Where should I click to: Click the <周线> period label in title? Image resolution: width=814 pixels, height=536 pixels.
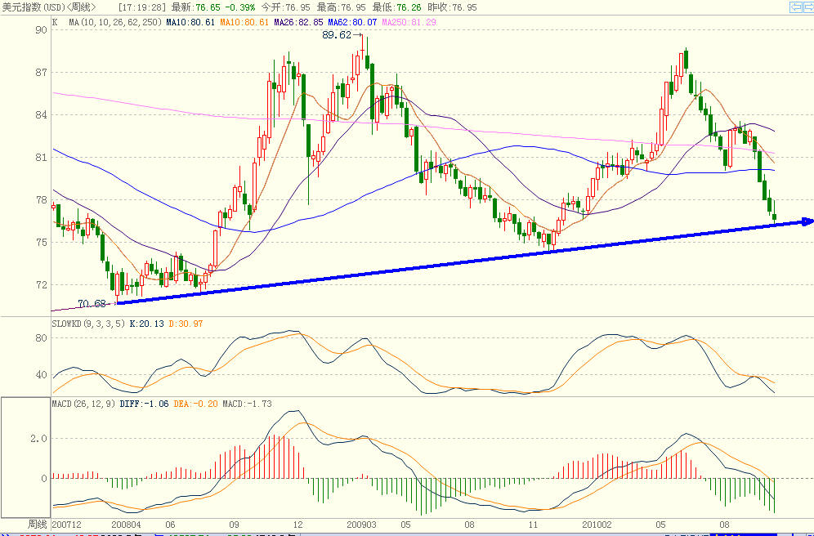pos(82,7)
